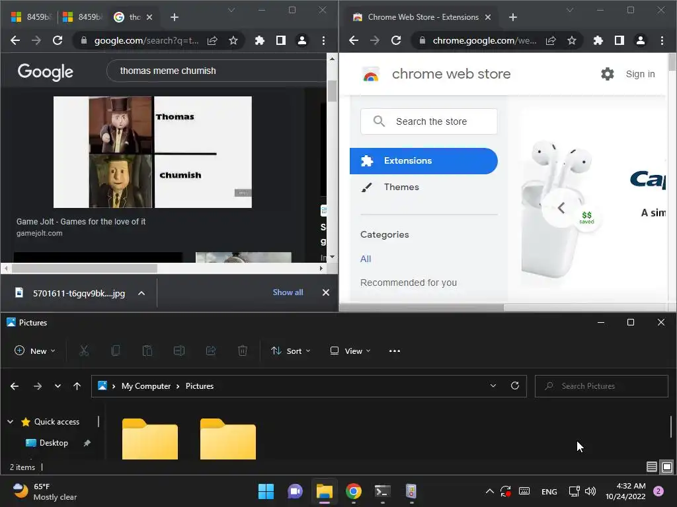Open Chrome three-dot menu in Google search window
677x507 pixels.
pyautogui.click(x=323, y=40)
